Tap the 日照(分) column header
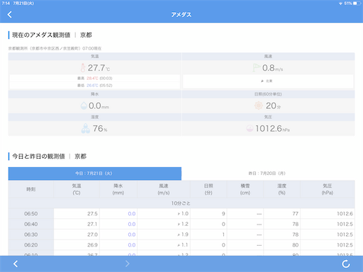The height and width of the screenshot is (272, 363). click(208, 189)
